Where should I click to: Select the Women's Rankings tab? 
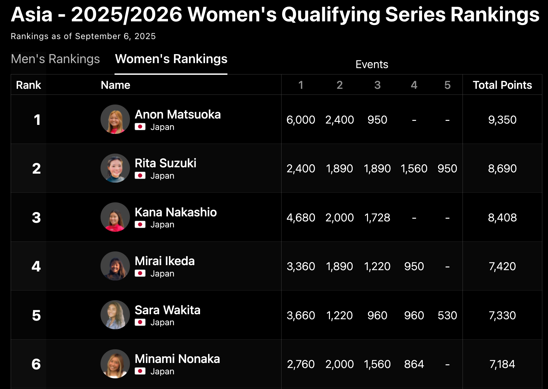171,59
